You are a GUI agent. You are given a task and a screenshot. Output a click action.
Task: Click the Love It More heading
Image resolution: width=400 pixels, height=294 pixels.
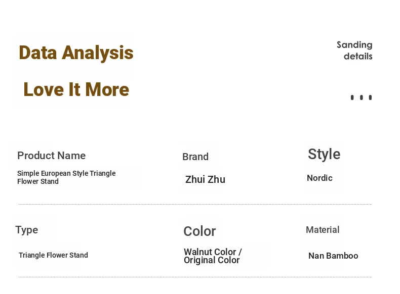click(x=76, y=89)
